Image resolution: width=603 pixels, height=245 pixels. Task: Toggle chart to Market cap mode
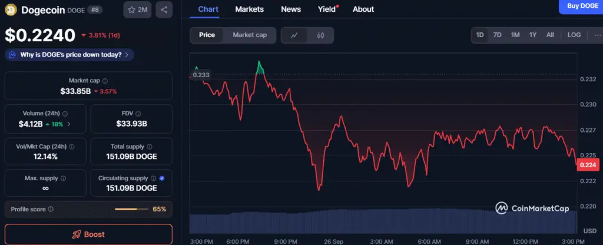(250, 35)
